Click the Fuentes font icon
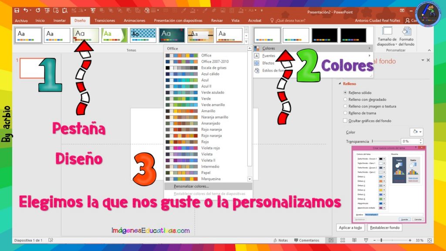The height and width of the screenshot is (251, 446). tap(257, 55)
